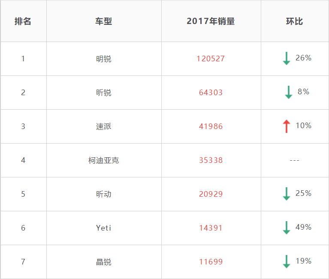Image resolution: width=329 pixels, height=279 pixels.
Task: Click the sales figure 120527
Action: click(x=211, y=59)
